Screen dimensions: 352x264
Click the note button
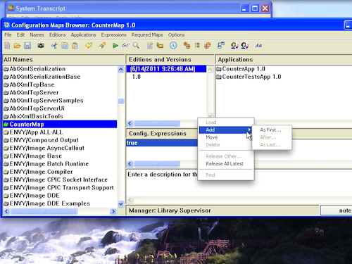pyautogui.click(x=337, y=210)
